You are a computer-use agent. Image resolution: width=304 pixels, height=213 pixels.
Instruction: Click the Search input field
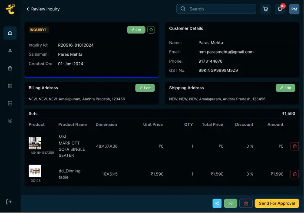(216, 9)
